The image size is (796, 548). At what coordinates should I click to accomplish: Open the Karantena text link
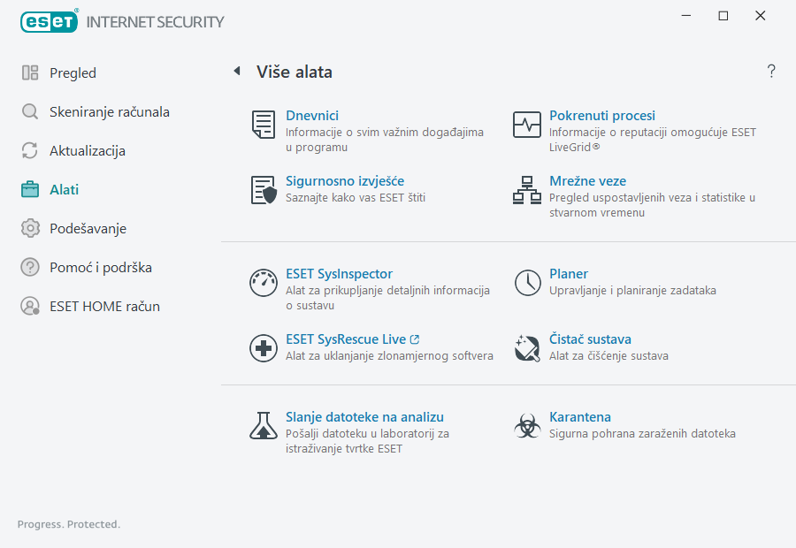pyautogui.click(x=580, y=417)
